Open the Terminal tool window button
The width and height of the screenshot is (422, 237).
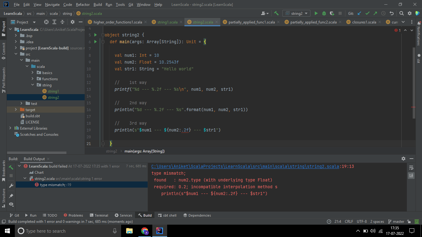(99, 215)
